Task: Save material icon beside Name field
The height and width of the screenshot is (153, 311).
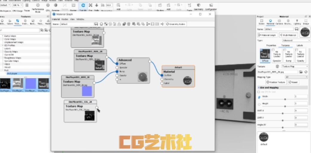Action: (297, 29)
